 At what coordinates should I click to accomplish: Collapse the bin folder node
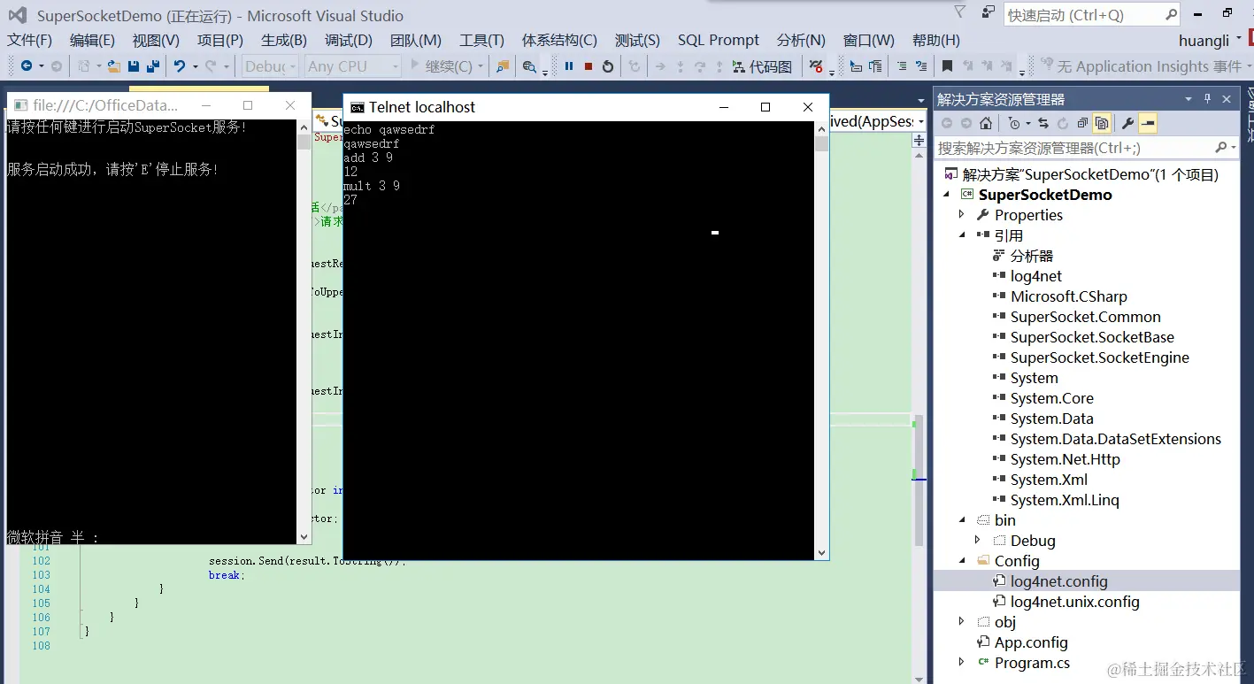(x=962, y=520)
